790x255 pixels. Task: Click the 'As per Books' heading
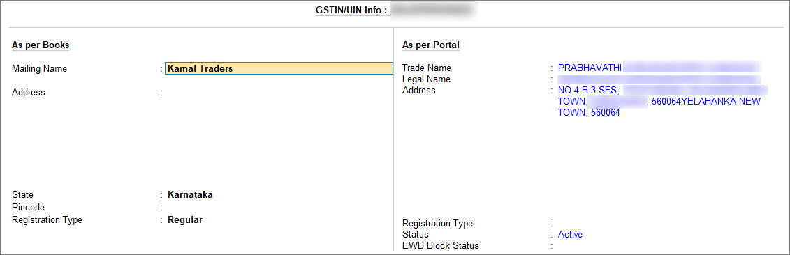(41, 45)
